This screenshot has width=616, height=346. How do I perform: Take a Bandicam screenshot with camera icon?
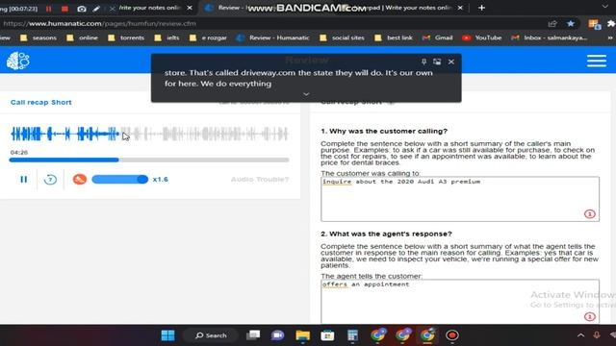[81, 9]
